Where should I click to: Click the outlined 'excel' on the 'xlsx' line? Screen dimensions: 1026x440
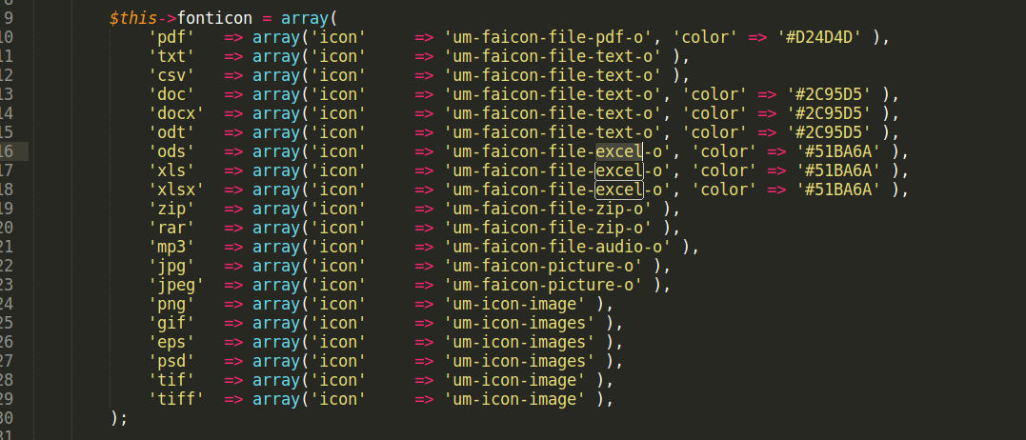pos(618,190)
